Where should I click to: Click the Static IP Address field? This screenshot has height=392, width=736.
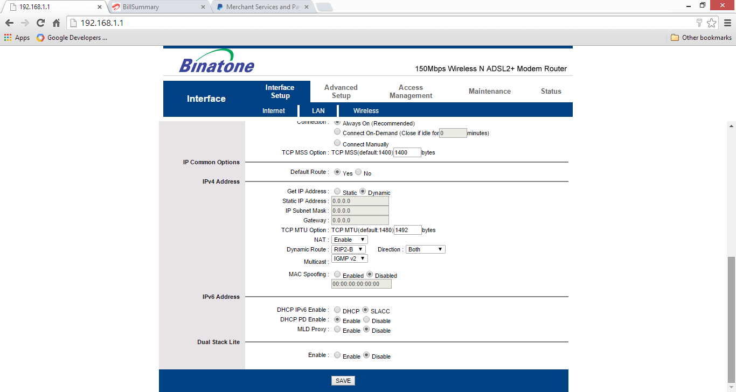[360, 201]
